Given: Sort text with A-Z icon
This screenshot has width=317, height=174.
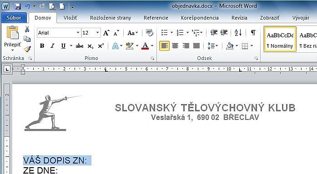Looking at the screenshot, I should (x=238, y=33).
